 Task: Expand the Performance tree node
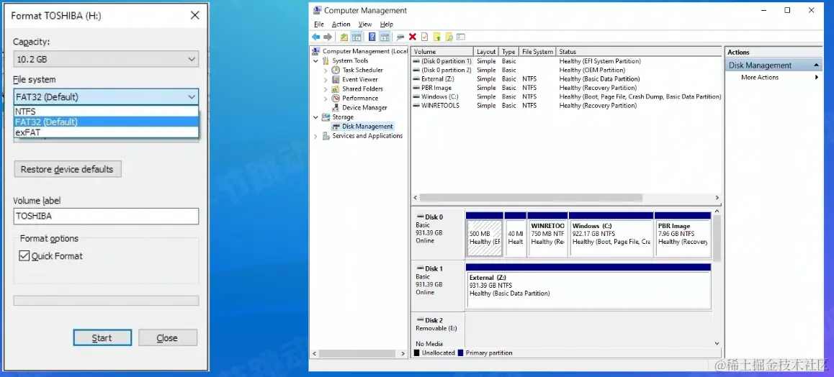326,99
